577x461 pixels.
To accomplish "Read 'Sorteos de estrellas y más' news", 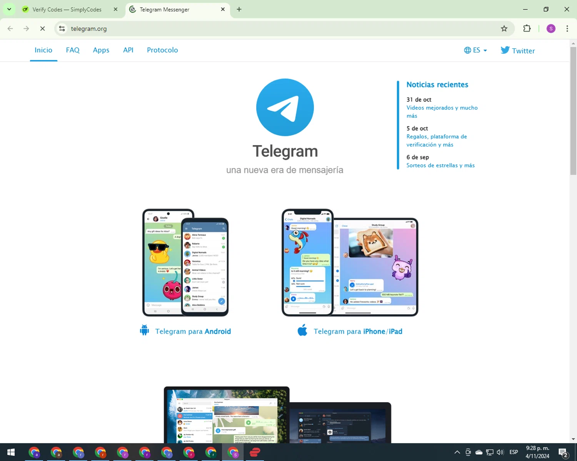I will (440, 165).
